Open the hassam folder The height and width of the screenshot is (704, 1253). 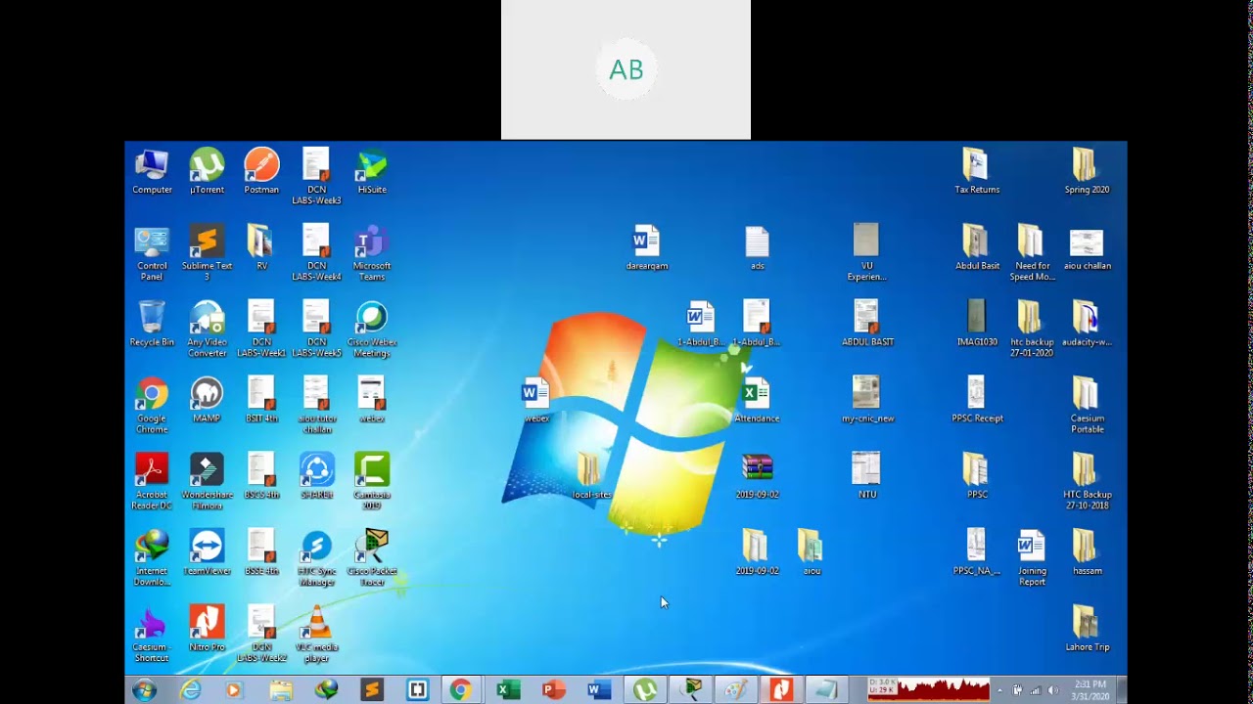1087,552
